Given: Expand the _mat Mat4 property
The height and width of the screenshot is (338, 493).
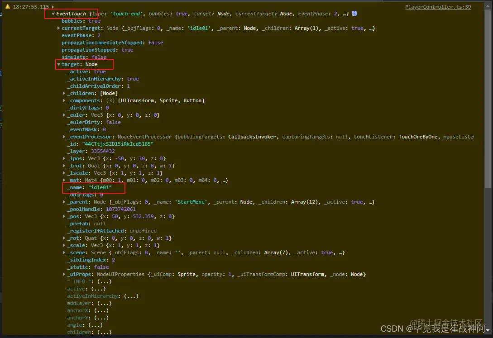Looking at the screenshot, I should click(x=64, y=180).
